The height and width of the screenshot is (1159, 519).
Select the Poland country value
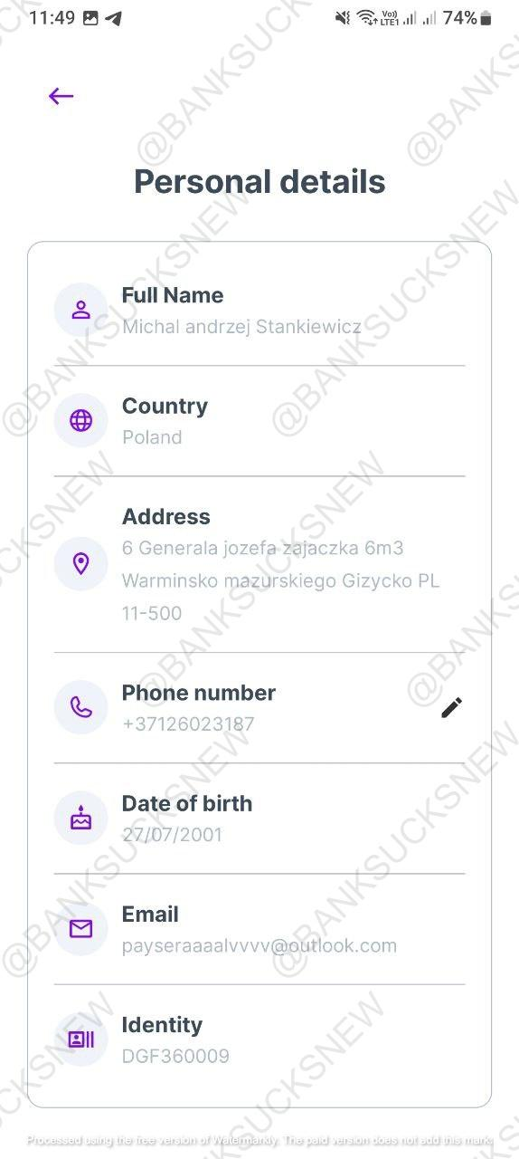coord(152,437)
